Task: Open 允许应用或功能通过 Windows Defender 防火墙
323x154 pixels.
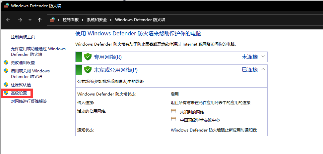Action: click(38, 52)
